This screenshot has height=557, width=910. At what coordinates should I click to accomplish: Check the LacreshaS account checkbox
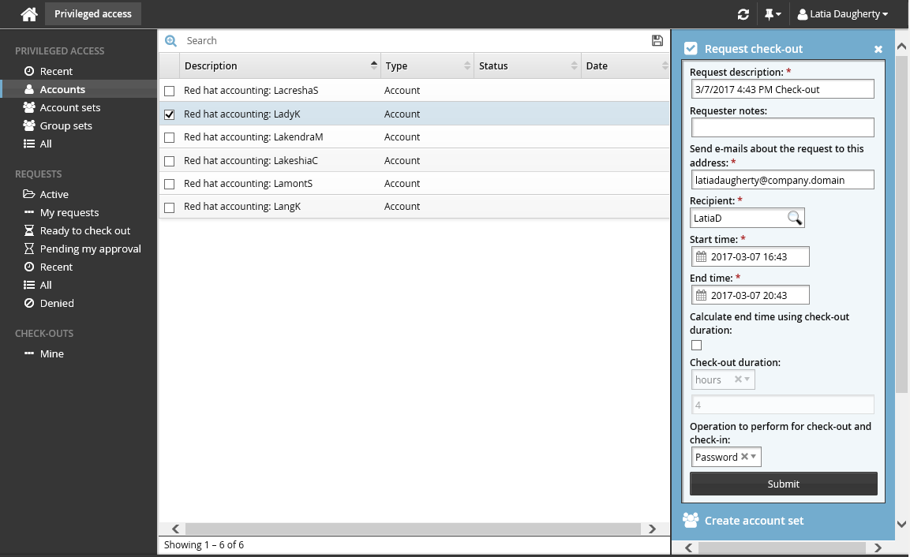pos(169,92)
